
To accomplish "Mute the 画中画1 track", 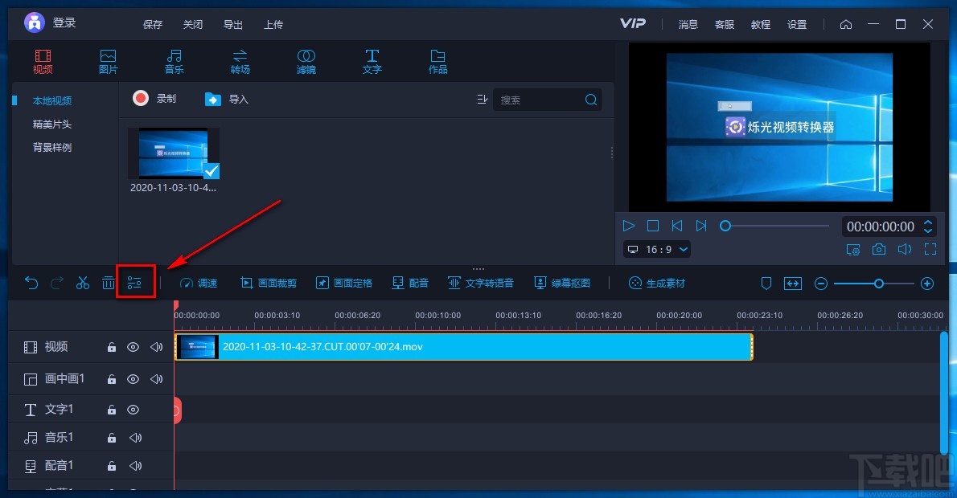I will tap(157, 379).
